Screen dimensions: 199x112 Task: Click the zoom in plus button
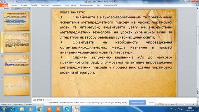pyautogui.click(x=193, y=105)
